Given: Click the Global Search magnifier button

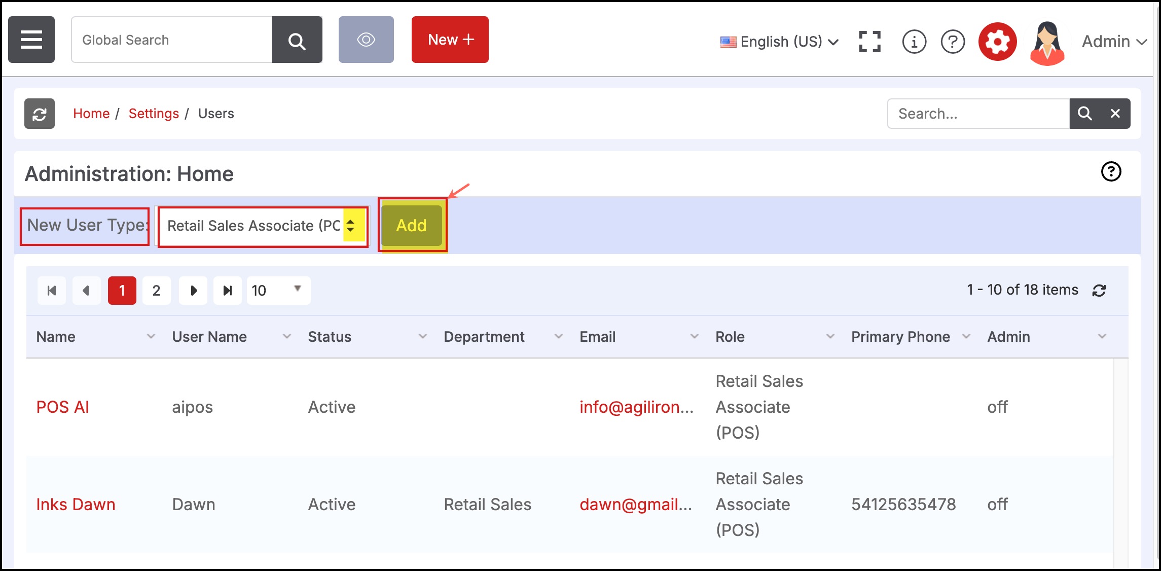Looking at the screenshot, I should pos(297,40).
